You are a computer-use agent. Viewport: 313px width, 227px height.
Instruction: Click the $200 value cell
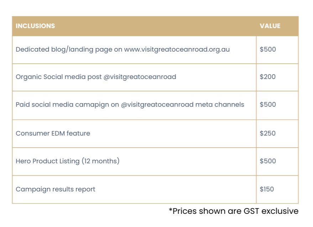tap(268, 77)
